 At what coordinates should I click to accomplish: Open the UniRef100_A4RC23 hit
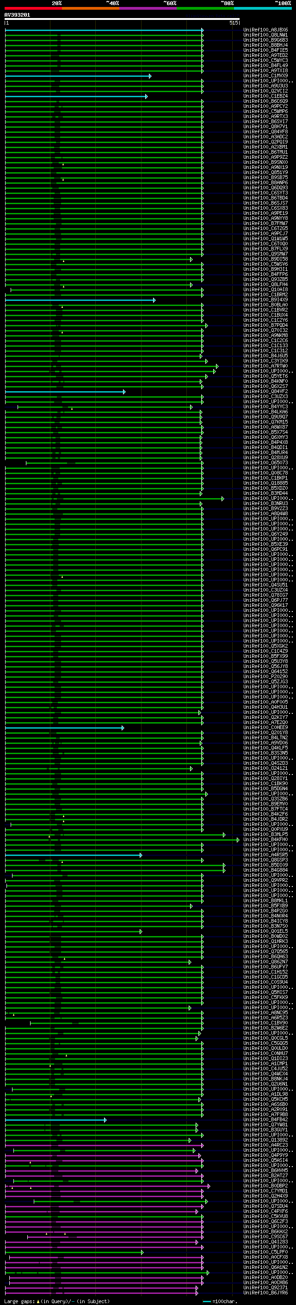point(265,1145)
